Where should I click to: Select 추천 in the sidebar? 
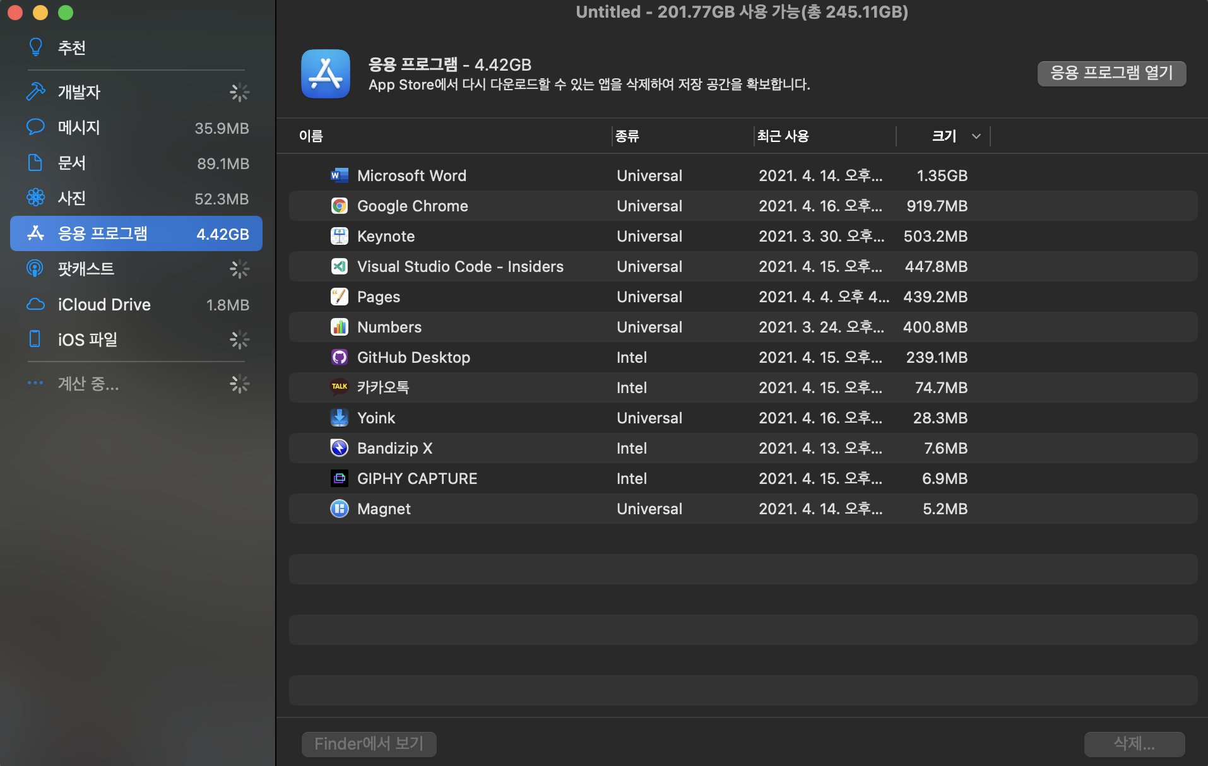coord(72,48)
